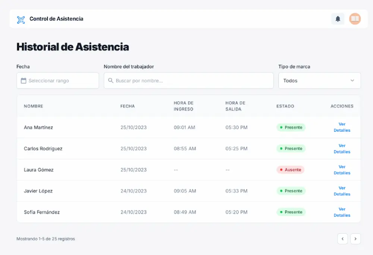Screen dimensions: 373x255
Task: Click the green dot on Ana Martínez's Presente badge
Action: [x=280, y=127]
